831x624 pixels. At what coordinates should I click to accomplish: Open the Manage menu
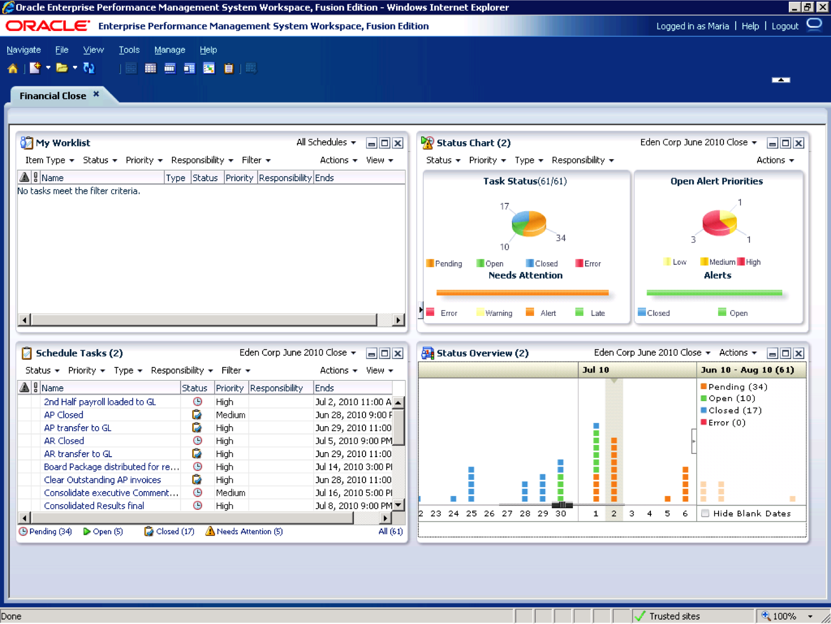[170, 49]
